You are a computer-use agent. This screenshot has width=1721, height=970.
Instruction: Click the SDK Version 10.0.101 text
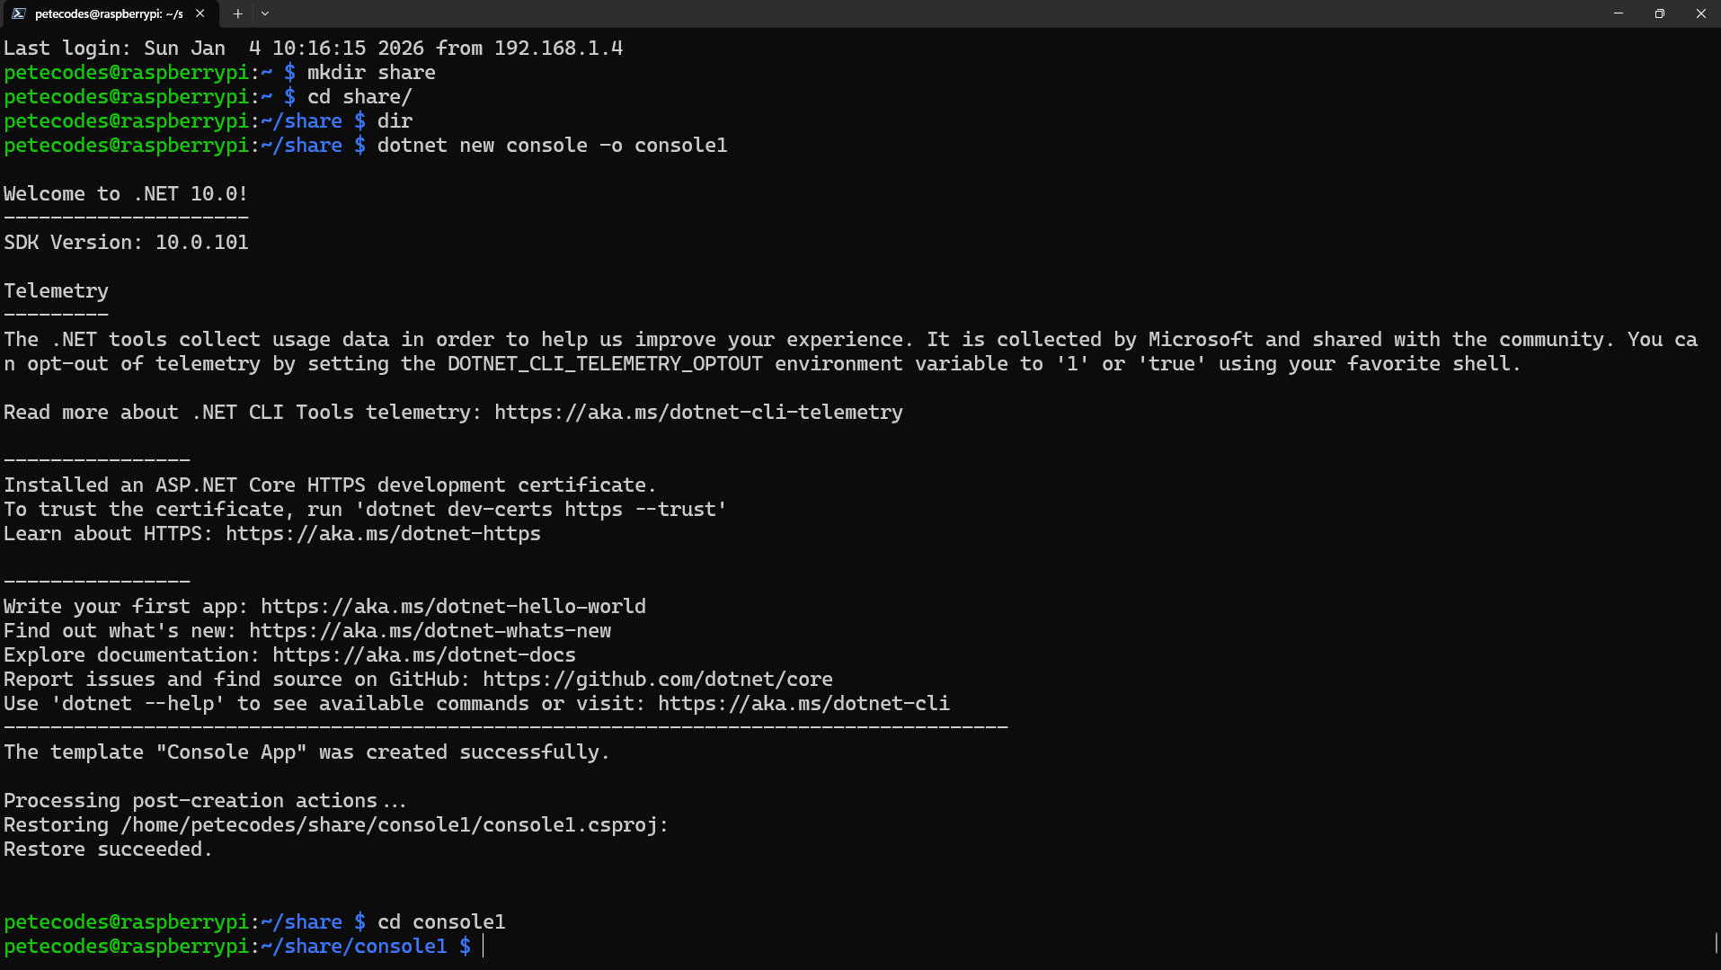click(x=126, y=242)
